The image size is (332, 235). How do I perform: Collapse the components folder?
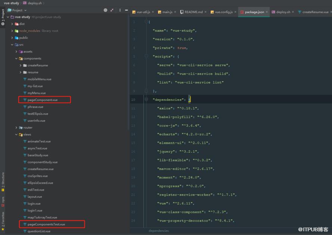pos(16,59)
